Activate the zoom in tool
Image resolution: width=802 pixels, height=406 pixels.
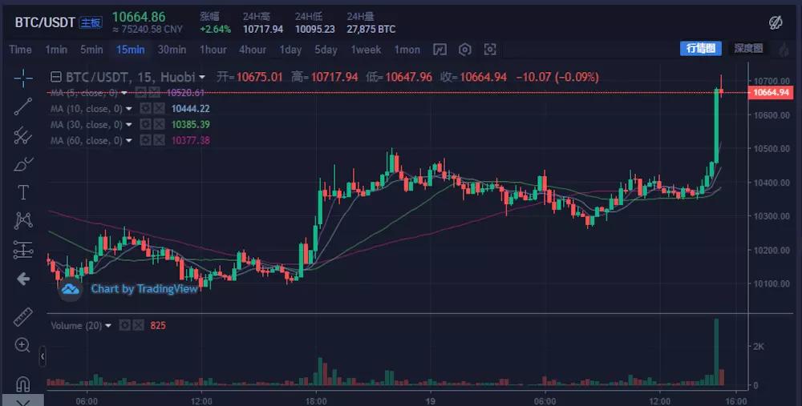(23, 345)
